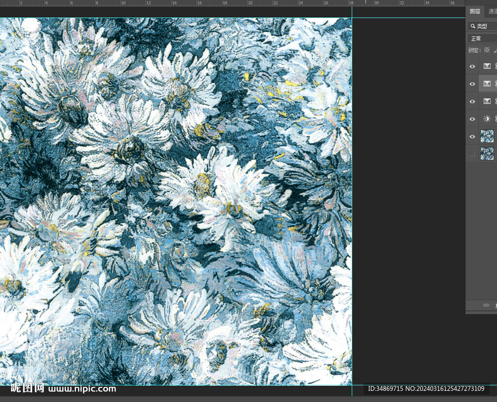Click adjustment icon of layer above Brightness/Contrast
The image size is (497, 402).
coord(487,101)
